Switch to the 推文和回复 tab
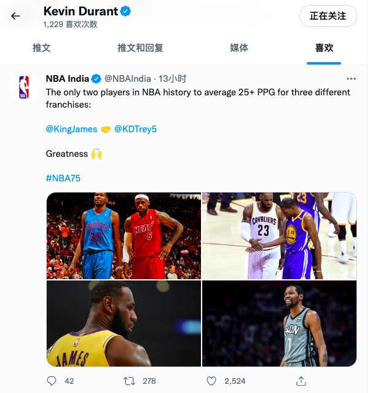This screenshot has width=370, height=393. (140, 47)
